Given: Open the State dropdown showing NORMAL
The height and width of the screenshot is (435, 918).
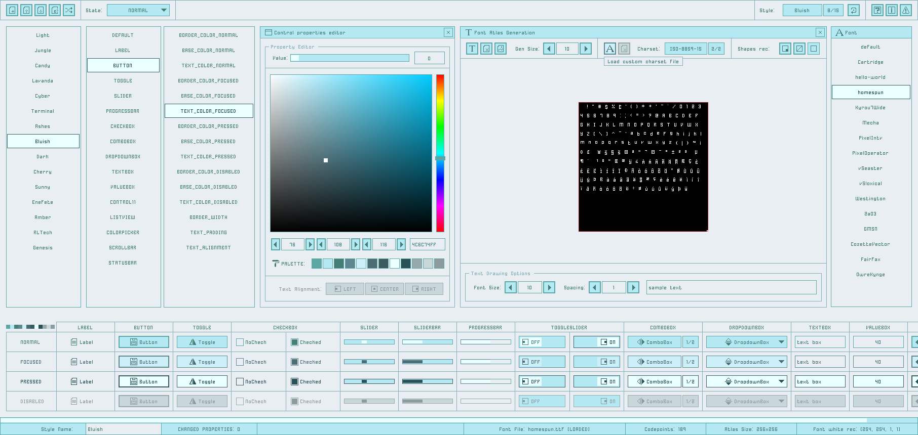Looking at the screenshot, I should tap(138, 10).
